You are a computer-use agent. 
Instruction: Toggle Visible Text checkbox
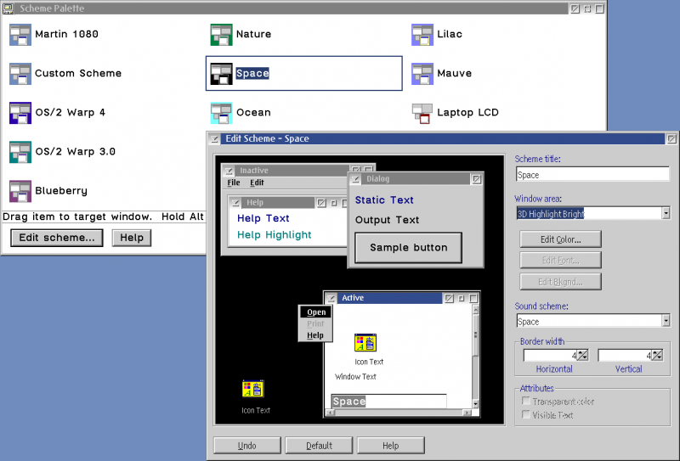coord(526,414)
